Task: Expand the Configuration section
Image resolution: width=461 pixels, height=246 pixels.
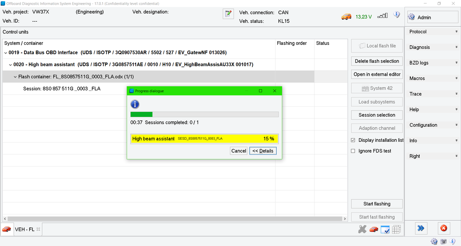Action: (433, 125)
